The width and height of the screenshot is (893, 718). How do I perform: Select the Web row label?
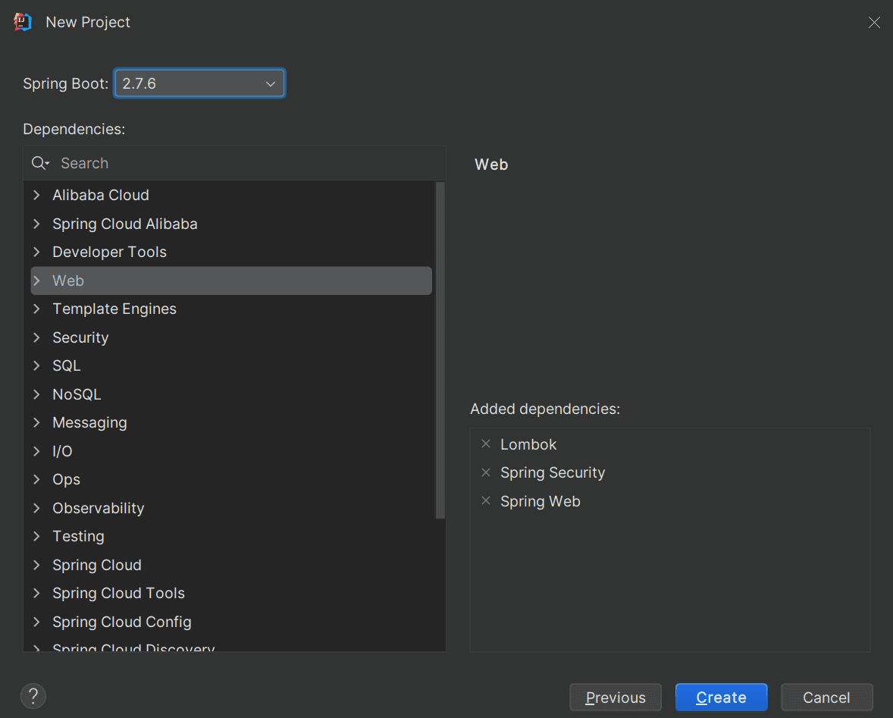(68, 281)
